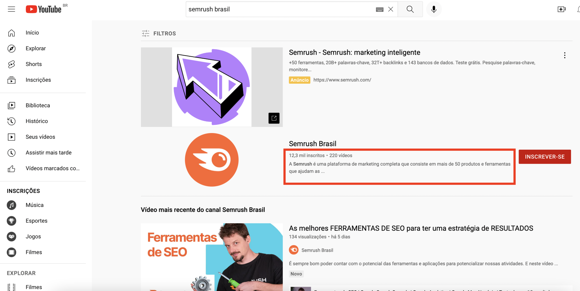
Task: Select the Shorts icon in the sidebar
Action: click(11, 64)
